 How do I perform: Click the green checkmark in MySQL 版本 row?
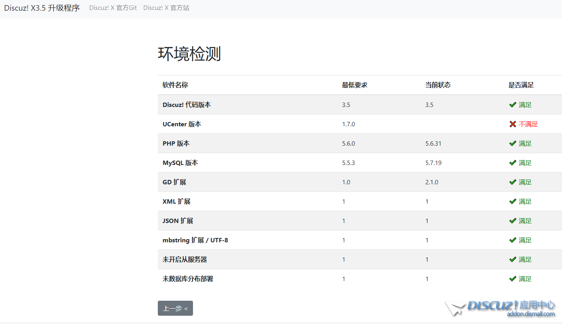[x=513, y=163]
